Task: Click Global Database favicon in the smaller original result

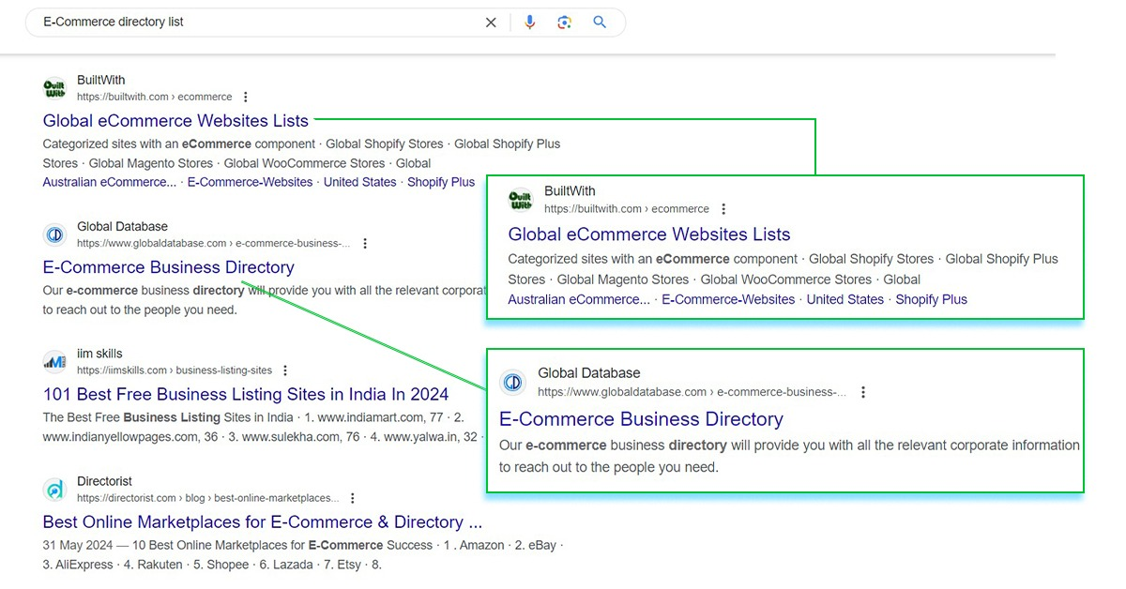Action: (55, 234)
